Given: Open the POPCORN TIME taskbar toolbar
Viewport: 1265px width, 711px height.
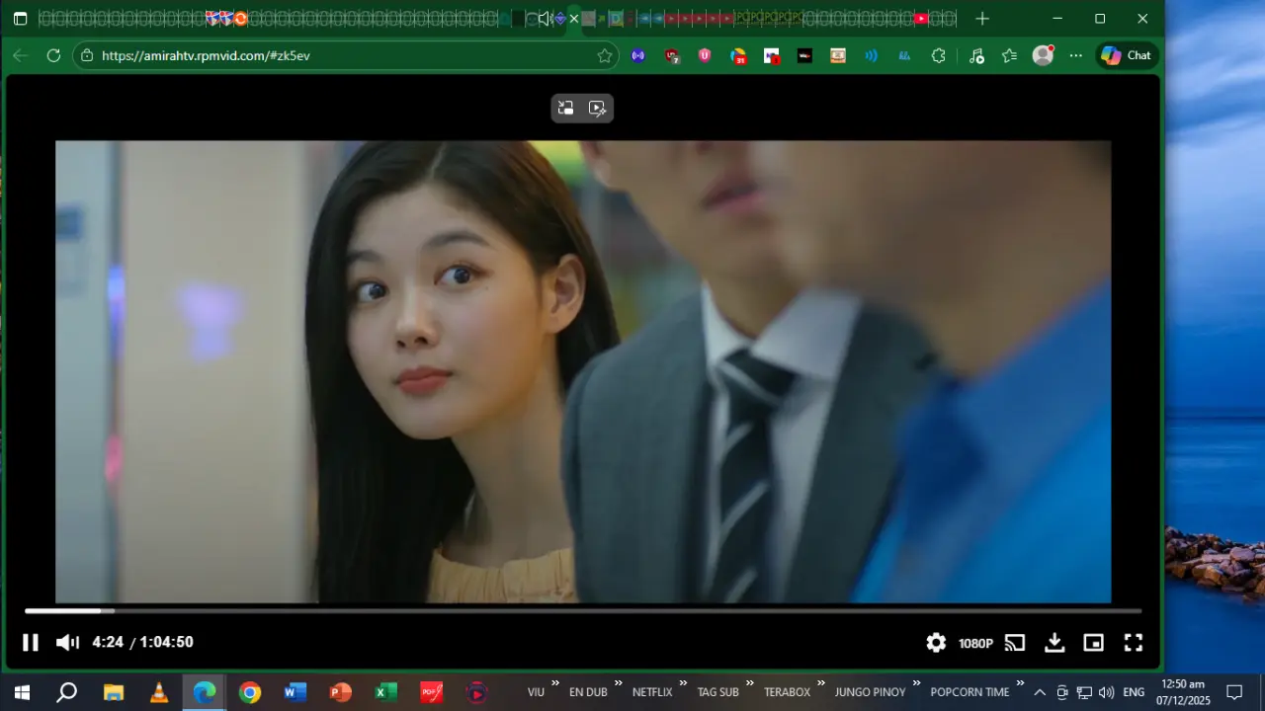Looking at the screenshot, I should click(x=970, y=692).
